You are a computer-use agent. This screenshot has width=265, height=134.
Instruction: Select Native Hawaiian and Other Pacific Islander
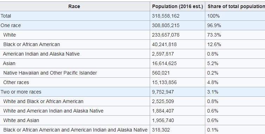[x=50, y=73]
